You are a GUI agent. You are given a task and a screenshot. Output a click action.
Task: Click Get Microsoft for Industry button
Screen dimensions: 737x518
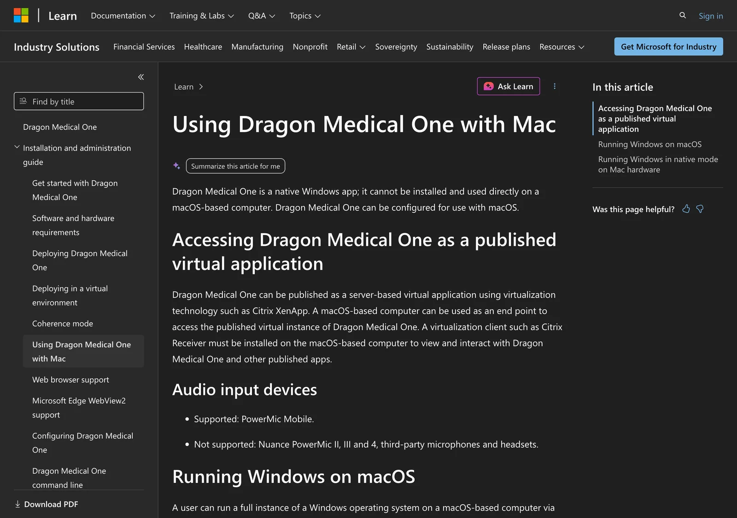(668, 47)
